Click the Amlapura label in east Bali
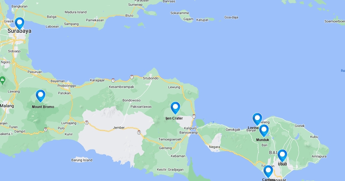 point(319,156)
